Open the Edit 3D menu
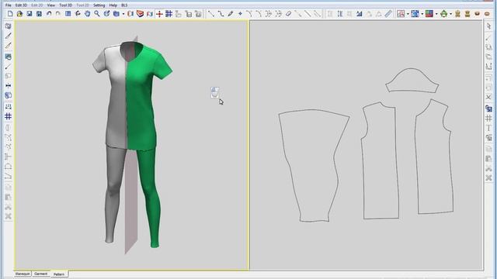Image resolution: width=497 pixels, height=279 pixels. [21, 5]
